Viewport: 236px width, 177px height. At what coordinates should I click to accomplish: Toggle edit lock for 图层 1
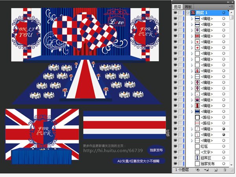pyautogui.click(x=180, y=13)
